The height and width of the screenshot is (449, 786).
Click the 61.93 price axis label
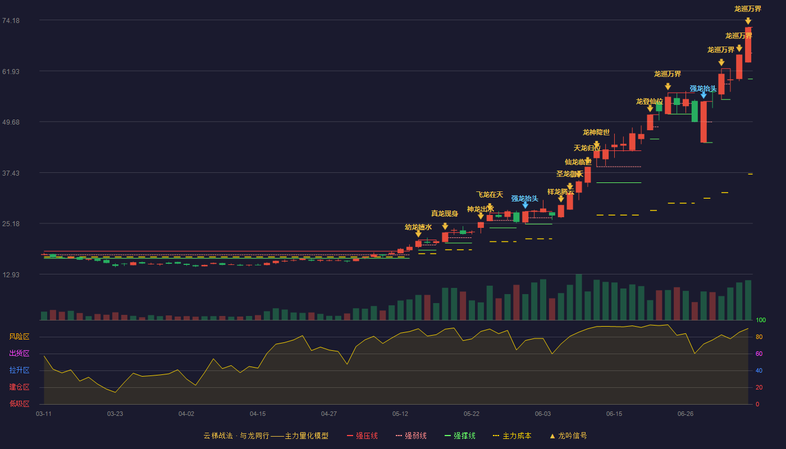coord(11,71)
